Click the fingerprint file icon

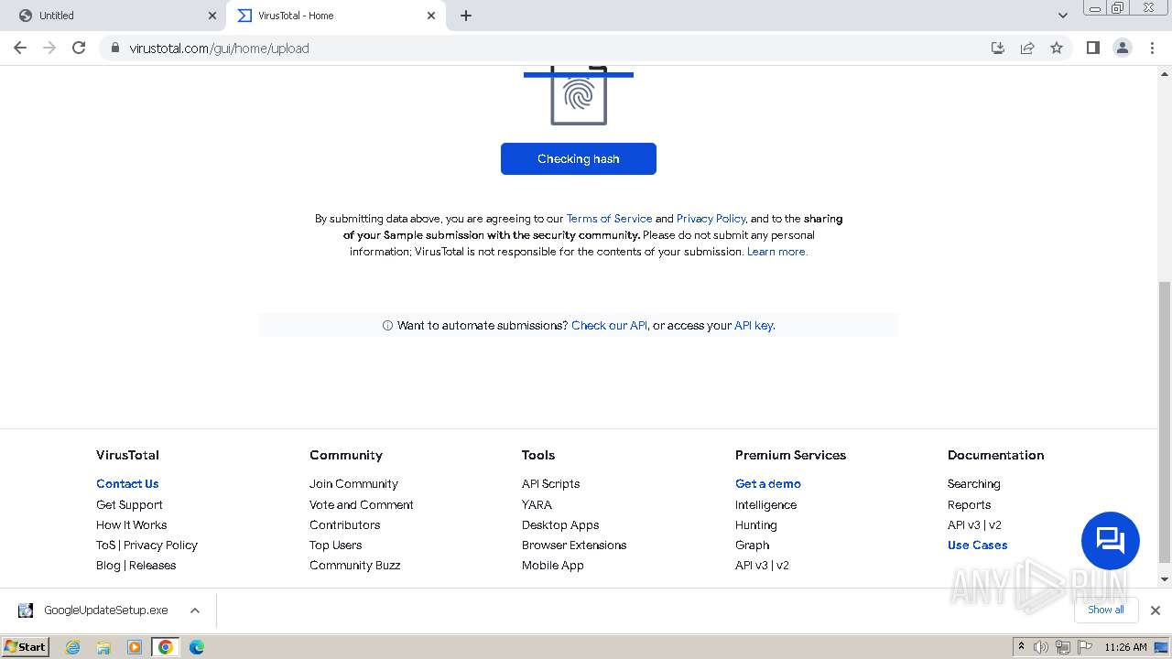pos(579,95)
